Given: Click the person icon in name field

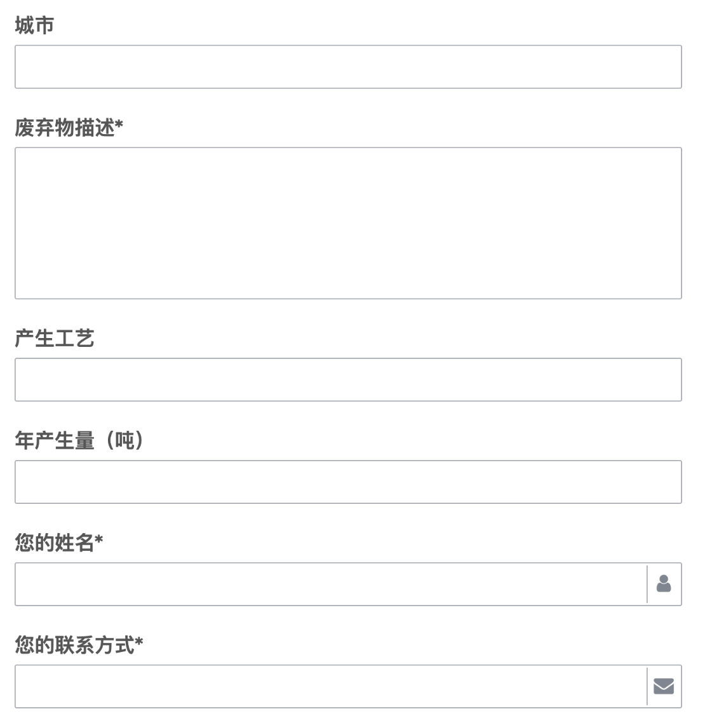Looking at the screenshot, I should [663, 583].
